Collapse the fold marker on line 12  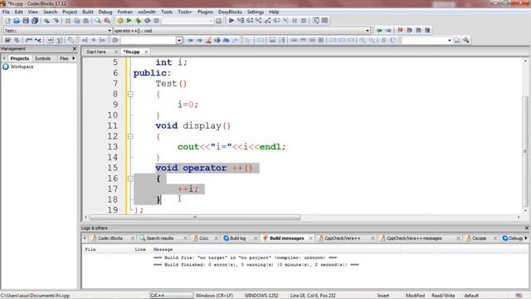(130, 136)
